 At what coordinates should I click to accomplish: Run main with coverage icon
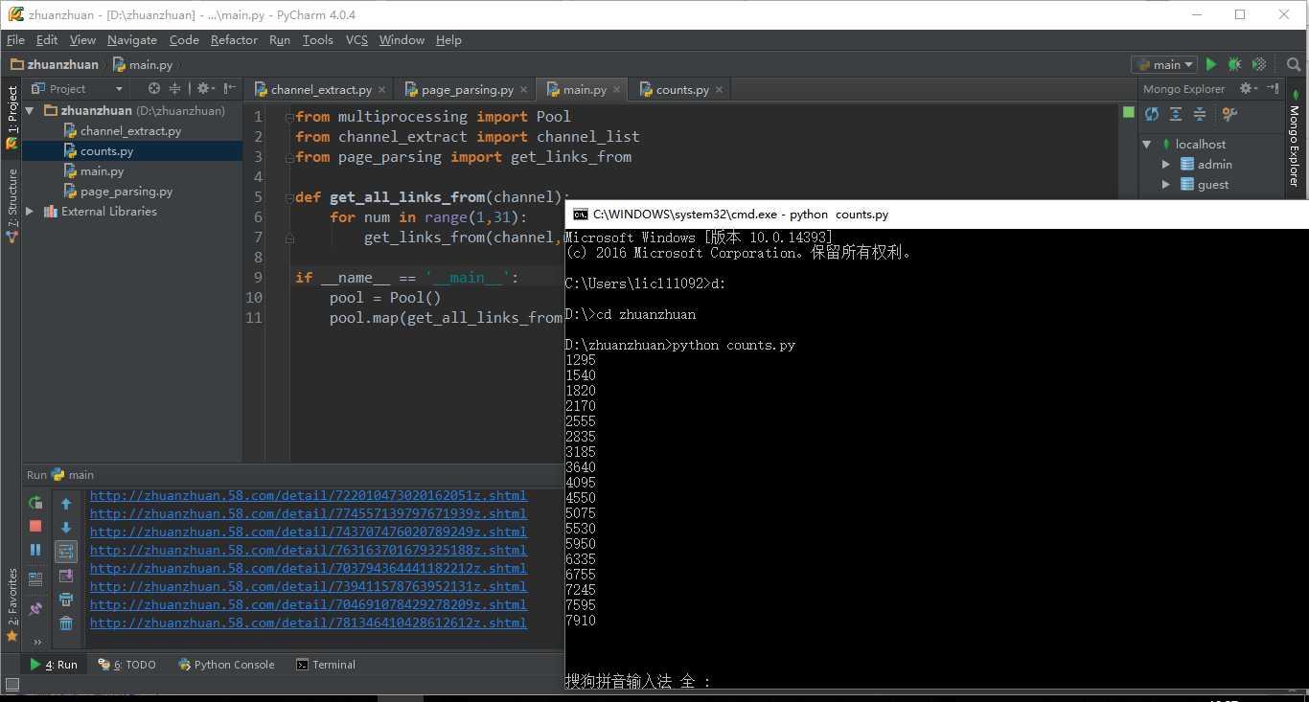[x=1259, y=64]
